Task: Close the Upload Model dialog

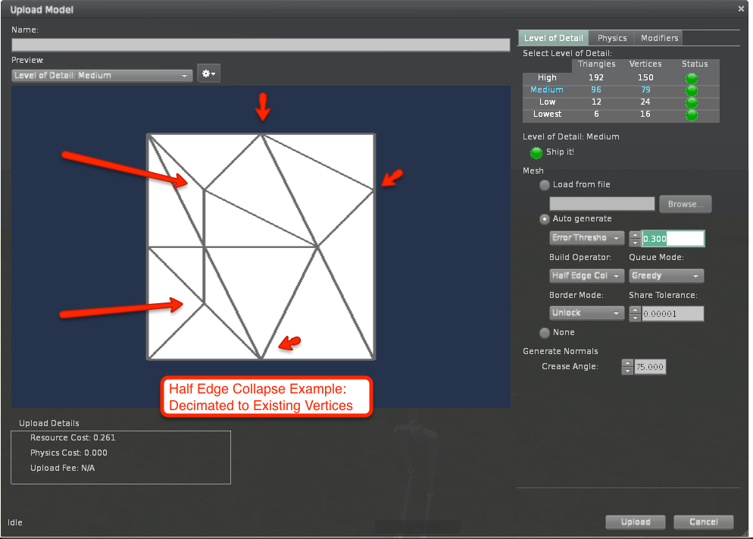Action: click(741, 8)
